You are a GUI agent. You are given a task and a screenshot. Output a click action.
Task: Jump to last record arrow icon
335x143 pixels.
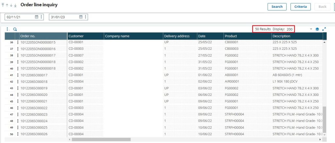point(15,5)
